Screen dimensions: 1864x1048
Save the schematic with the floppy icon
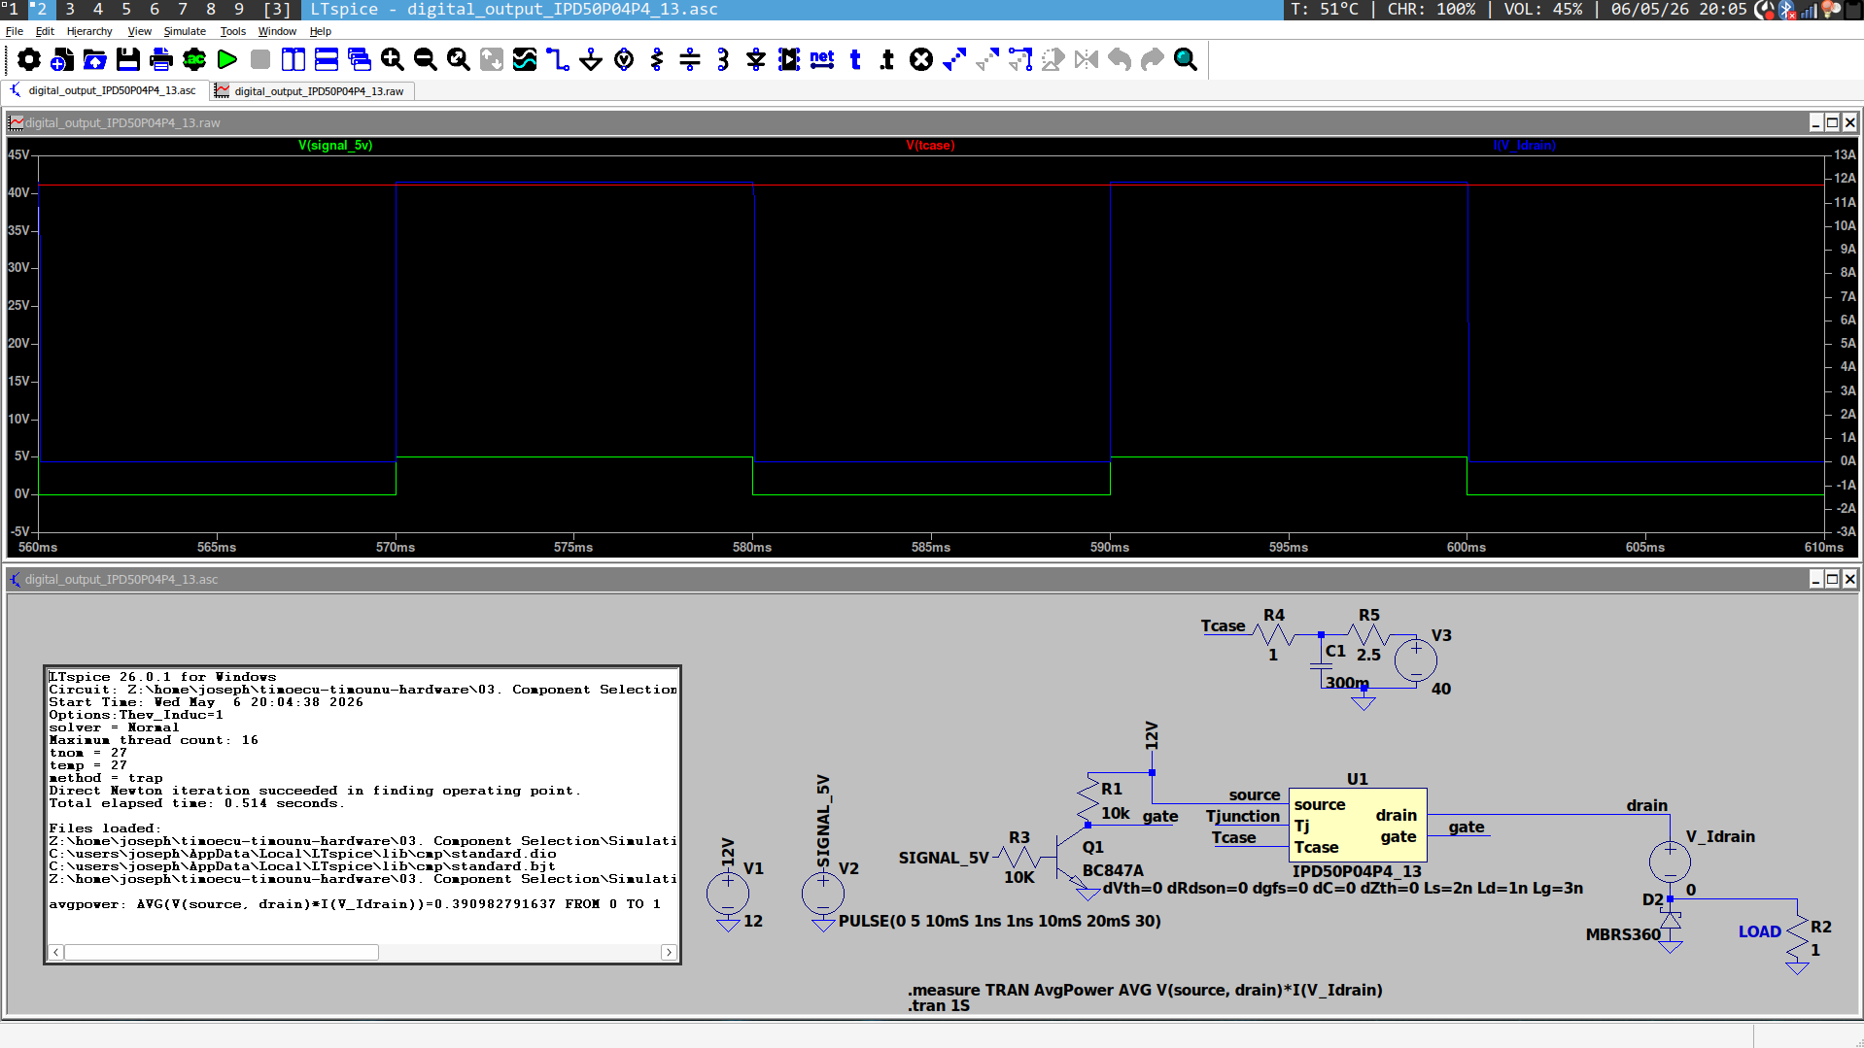tap(128, 60)
